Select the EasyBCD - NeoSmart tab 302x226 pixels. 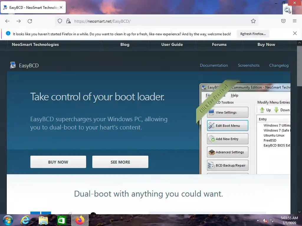(x=33, y=7)
